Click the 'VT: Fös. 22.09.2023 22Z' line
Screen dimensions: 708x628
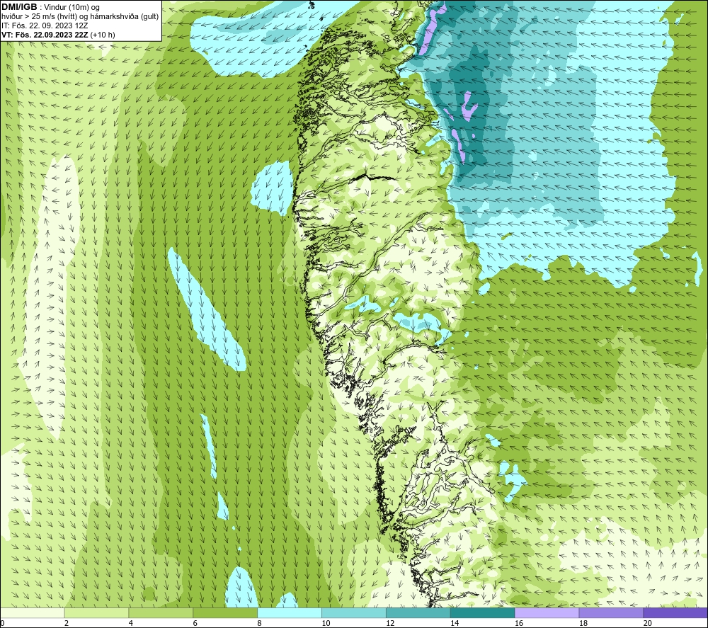pos(45,35)
